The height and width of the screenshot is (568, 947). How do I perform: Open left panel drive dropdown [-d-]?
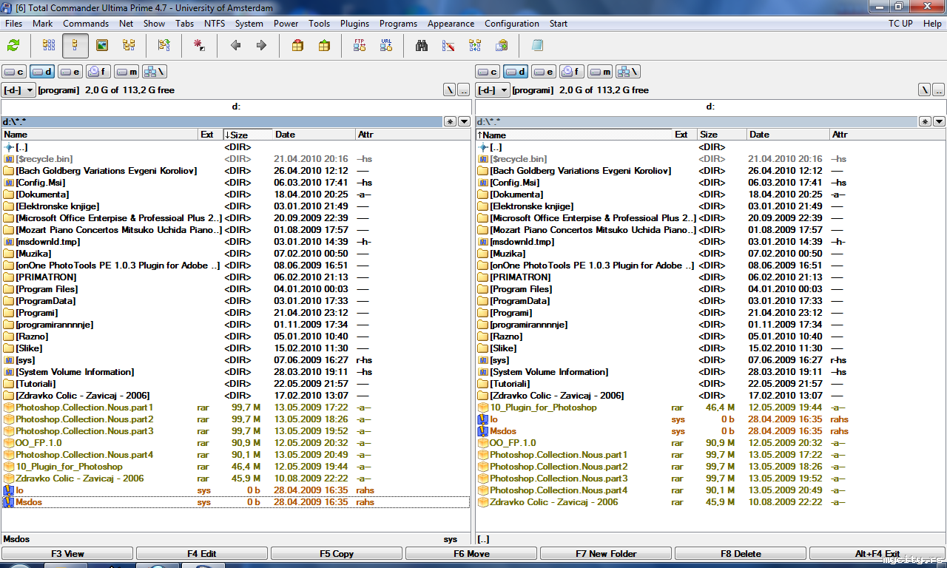pyautogui.click(x=19, y=90)
